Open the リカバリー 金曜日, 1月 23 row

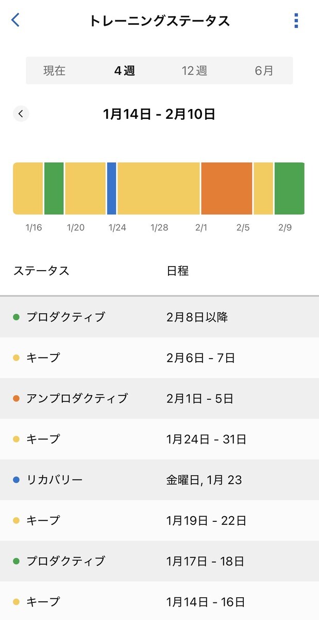click(x=159, y=479)
